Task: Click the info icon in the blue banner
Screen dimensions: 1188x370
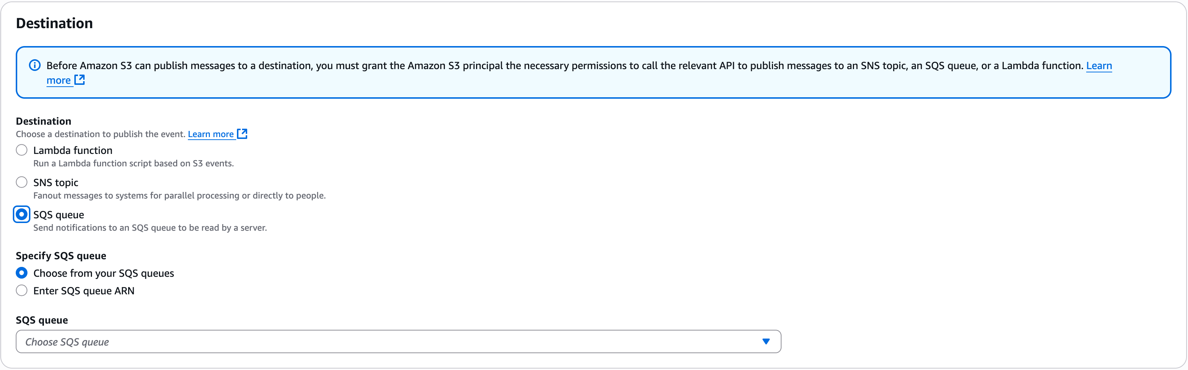Action: point(34,65)
